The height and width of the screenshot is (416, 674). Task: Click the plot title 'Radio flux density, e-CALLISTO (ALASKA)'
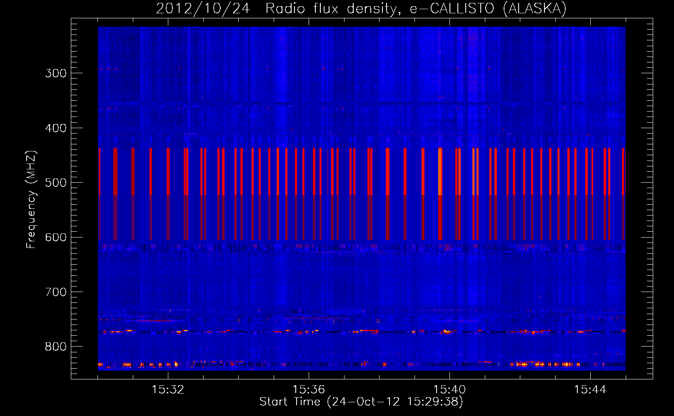[416, 9]
